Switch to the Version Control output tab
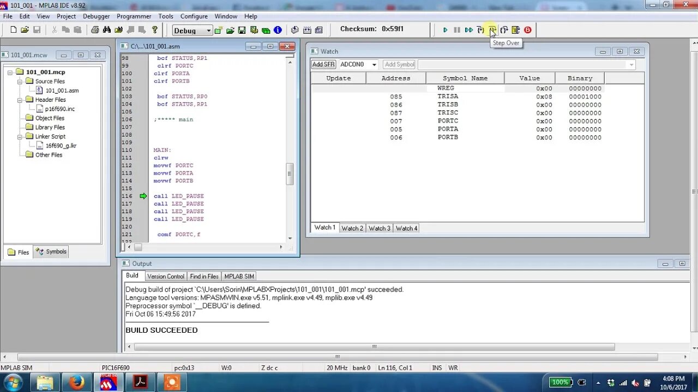 pos(166,277)
